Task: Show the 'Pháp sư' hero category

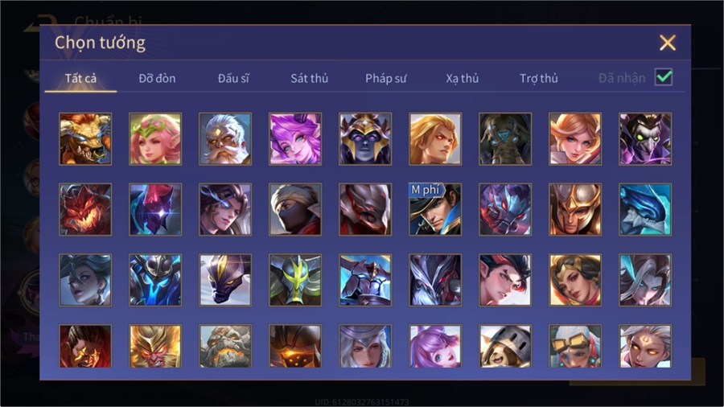Action: click(x=385, y=79)
